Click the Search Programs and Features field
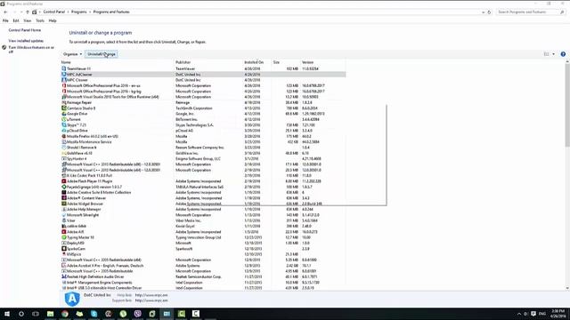570x320 pixels. 531,12
